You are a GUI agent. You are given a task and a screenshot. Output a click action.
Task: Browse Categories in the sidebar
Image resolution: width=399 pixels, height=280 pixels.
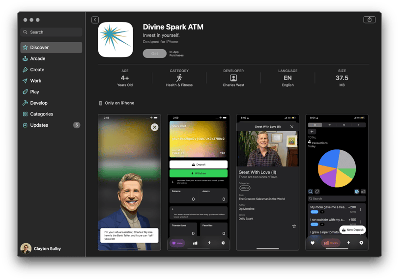tap(51, 114)
